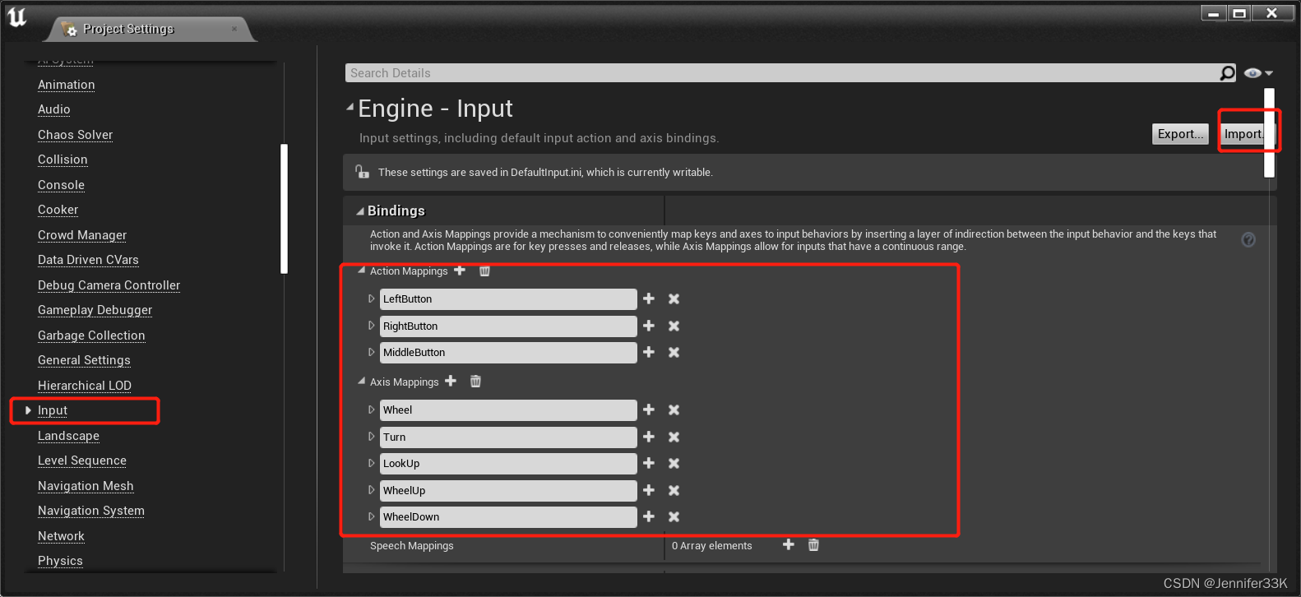The width and height of the screenshot is (1301, 597).
Task: Expand the WheelUp axis mapping row
Action: pyautogui.click(x=371, y=490)
